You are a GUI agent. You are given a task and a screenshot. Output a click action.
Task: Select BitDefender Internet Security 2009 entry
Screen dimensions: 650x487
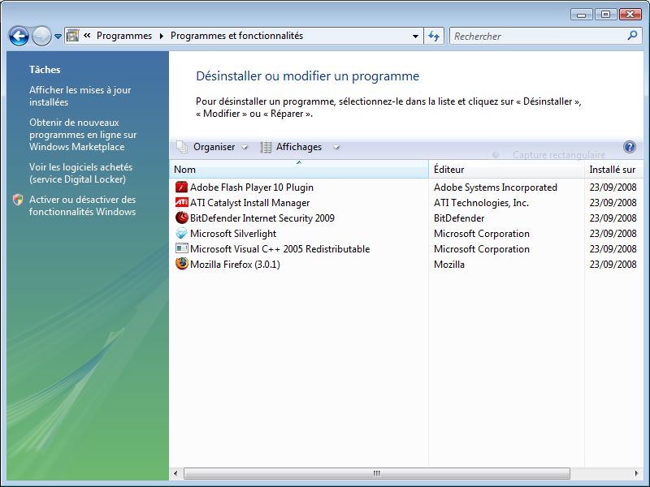pyautogui.click(x=262, y=218)
